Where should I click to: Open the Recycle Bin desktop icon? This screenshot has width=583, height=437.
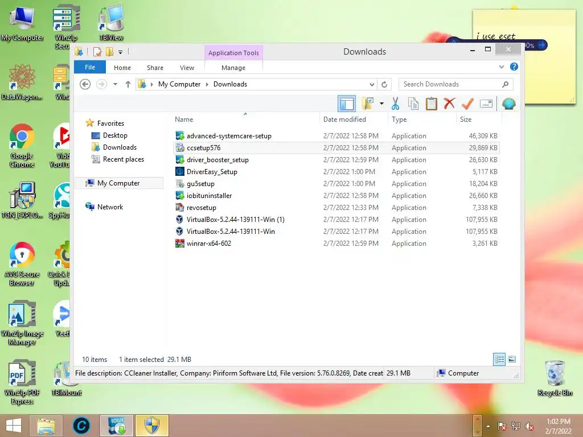click(x=555, y=378)
